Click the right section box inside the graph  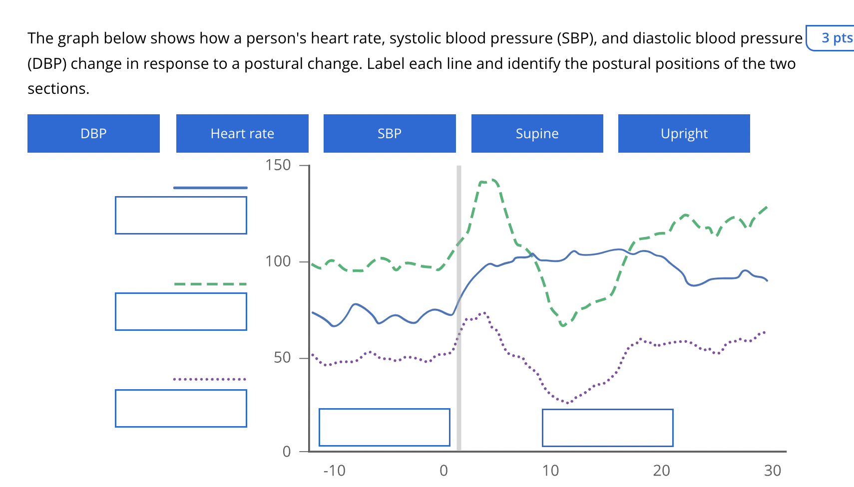607,427
